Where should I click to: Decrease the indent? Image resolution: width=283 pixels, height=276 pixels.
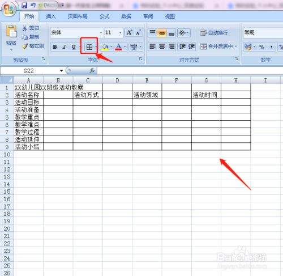[182, 46]
